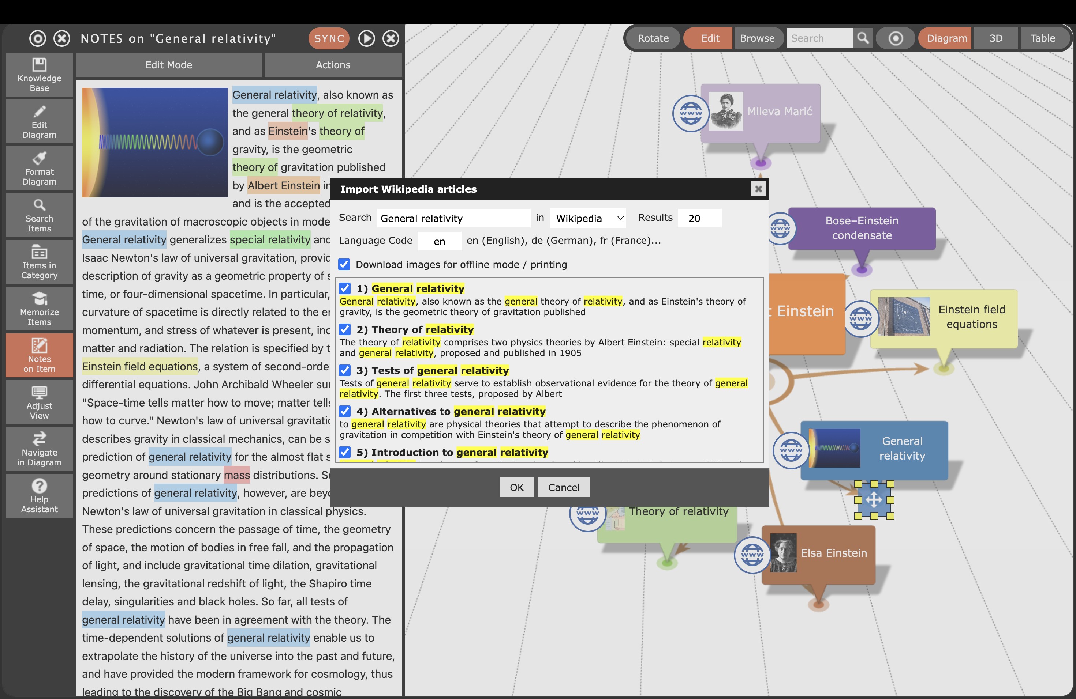Click Einstein field equations link in notes
The height and width of the screenshot is (699, 1076).
click(x=140, y=366)
